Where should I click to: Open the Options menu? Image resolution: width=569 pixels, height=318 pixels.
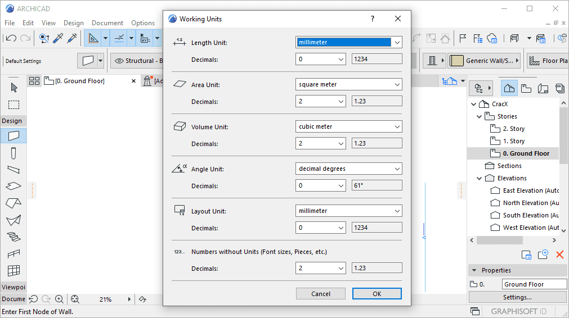coord(143,23)
